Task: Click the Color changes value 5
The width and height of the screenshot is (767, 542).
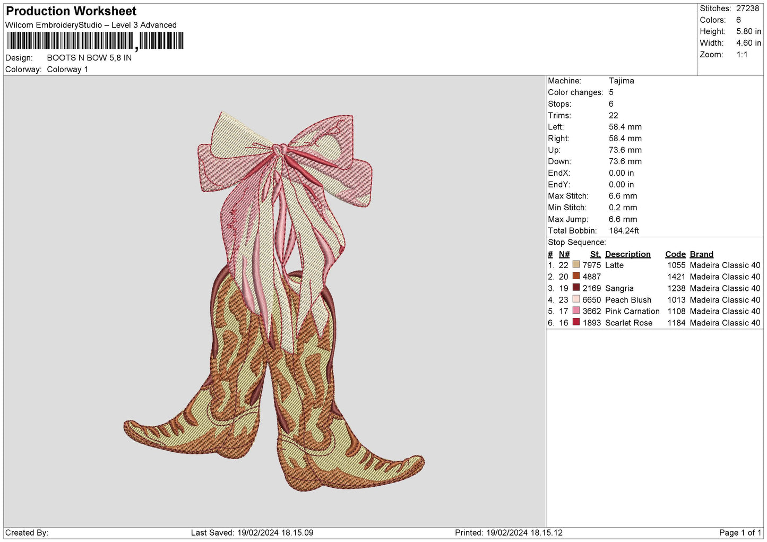Action: [x=611, y=92]
